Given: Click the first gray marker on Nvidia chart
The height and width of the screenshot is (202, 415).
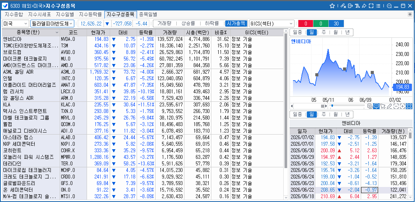Looking at the screenshot, I should click(317, 75).
